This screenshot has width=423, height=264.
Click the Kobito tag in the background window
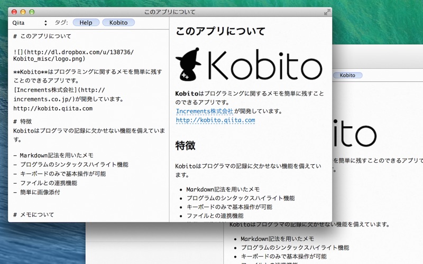coord(347,75)
